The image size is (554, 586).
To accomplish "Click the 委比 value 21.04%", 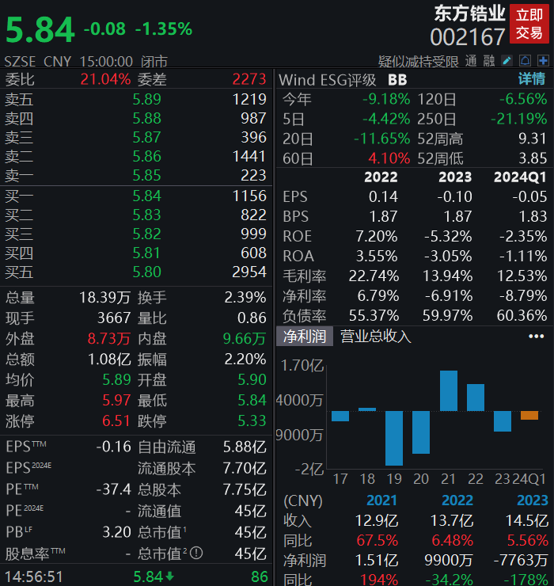I will pos(105,79).
